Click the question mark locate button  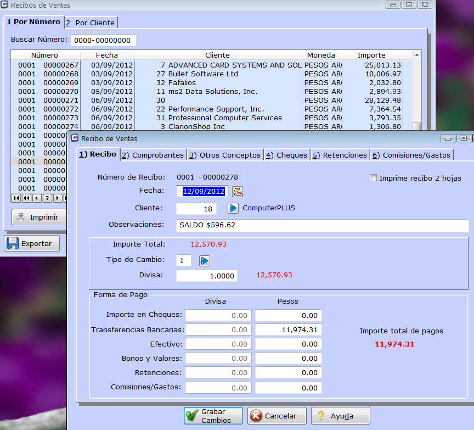click(x=47, y=198)
